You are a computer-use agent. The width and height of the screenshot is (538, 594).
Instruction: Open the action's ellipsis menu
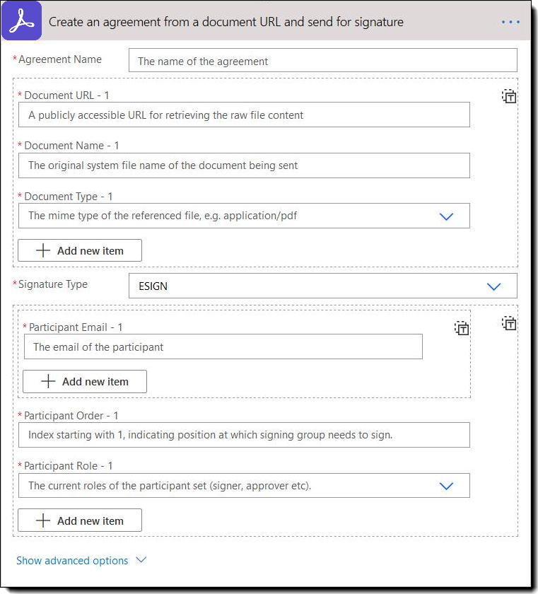[x=510, y=22]
